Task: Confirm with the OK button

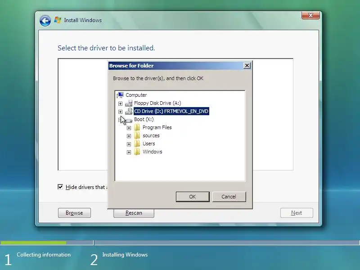Action: point(193,197)
